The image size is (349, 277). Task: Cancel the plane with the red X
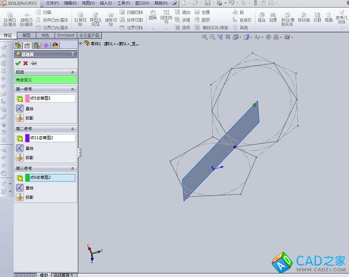point(26,63)
